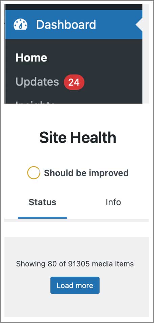Switch to the Status tab
Viewport: 154px width, 323px height.
[x=42, y=202]
